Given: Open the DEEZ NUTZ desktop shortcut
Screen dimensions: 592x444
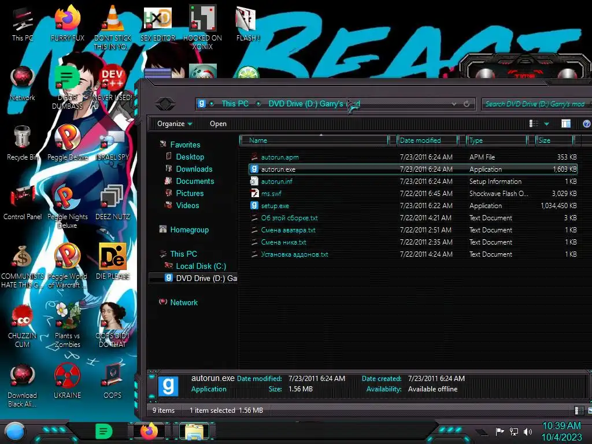Looking at the screenshot, I should pyautogui.click(x=113, y=203).
